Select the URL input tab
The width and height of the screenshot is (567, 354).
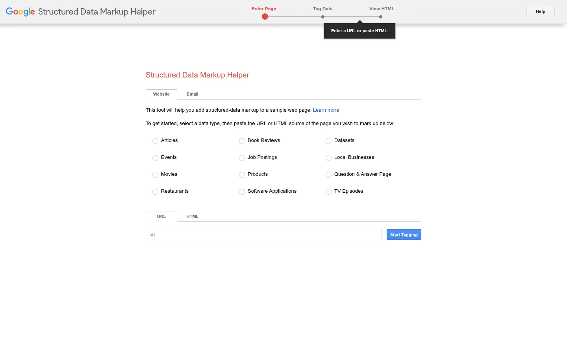pyautogui.click(x=161, y=217)
